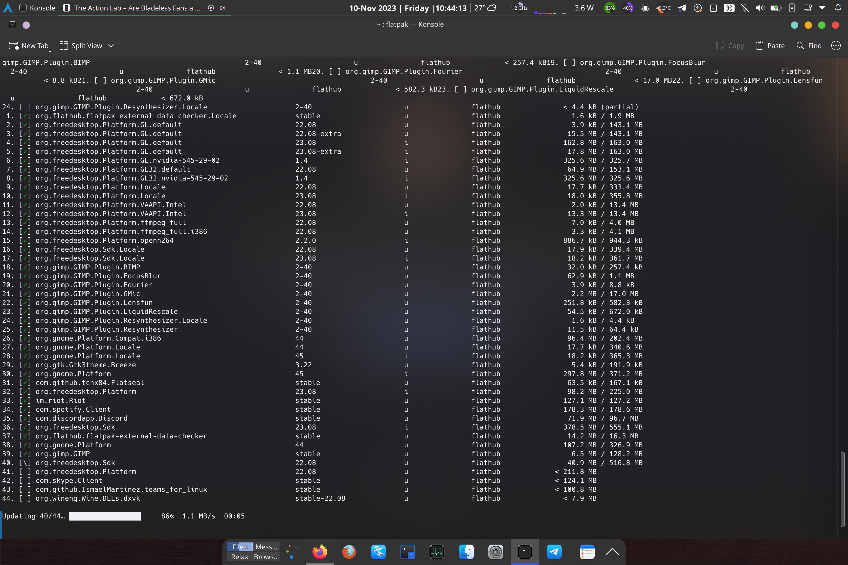This screenshot has width=848, height=565.
Task: Open the clipboard manager tray icon
Action: (713, 8)
